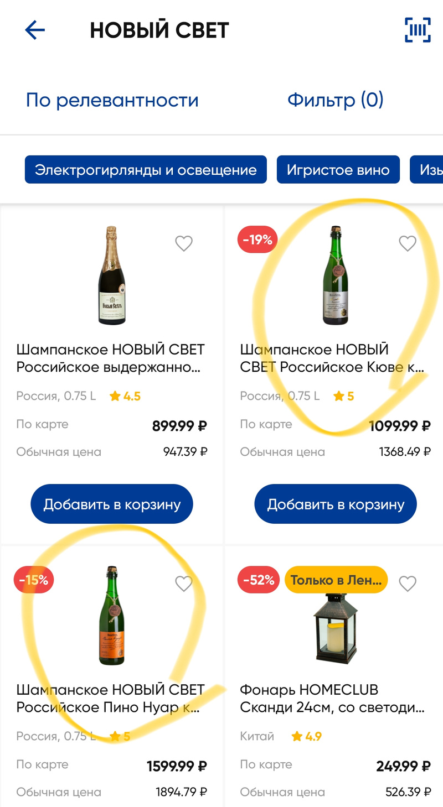Open the gold-foil champagne bottle image
Screen dimensions: 443x807
112,275
